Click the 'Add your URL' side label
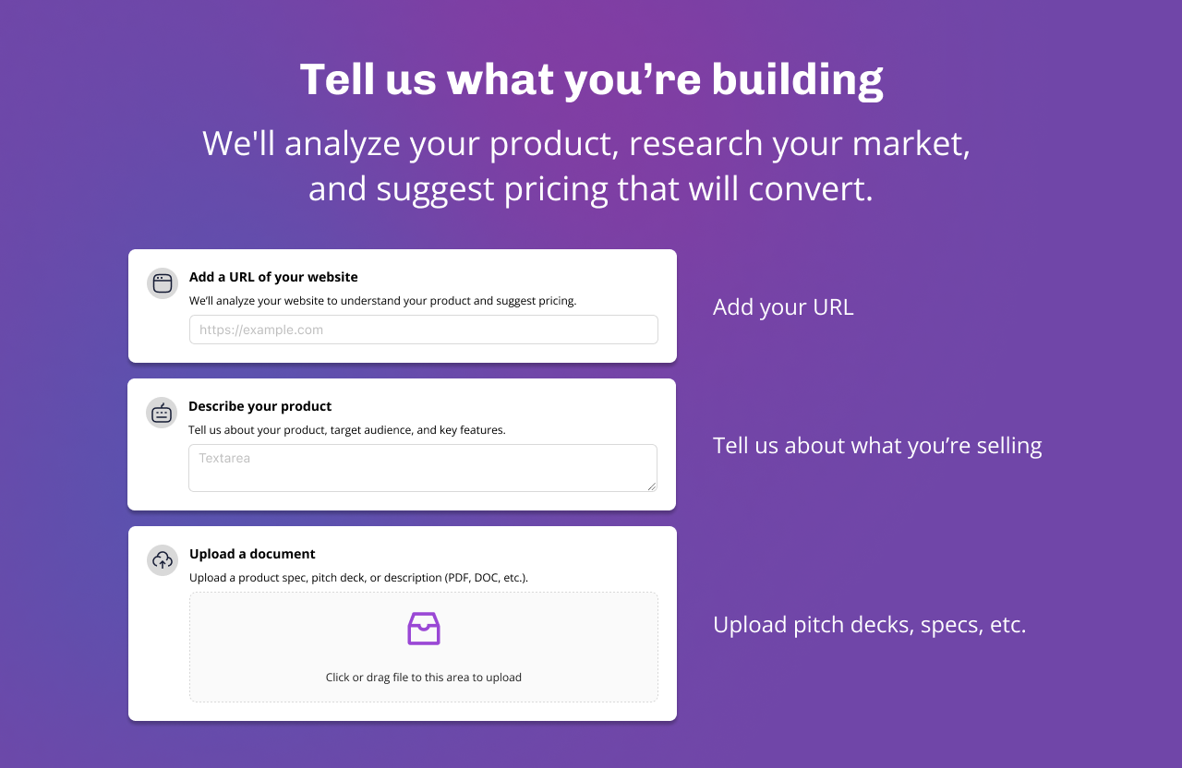1182x768 pixels. pyautogui.click(x=783, y=307)
